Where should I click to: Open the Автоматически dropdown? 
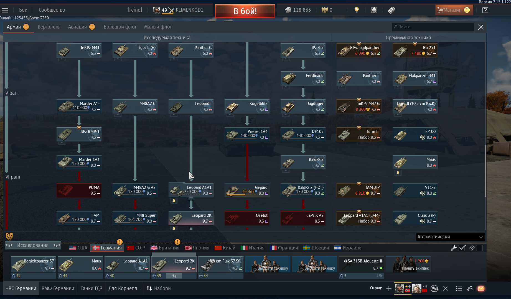451,237
